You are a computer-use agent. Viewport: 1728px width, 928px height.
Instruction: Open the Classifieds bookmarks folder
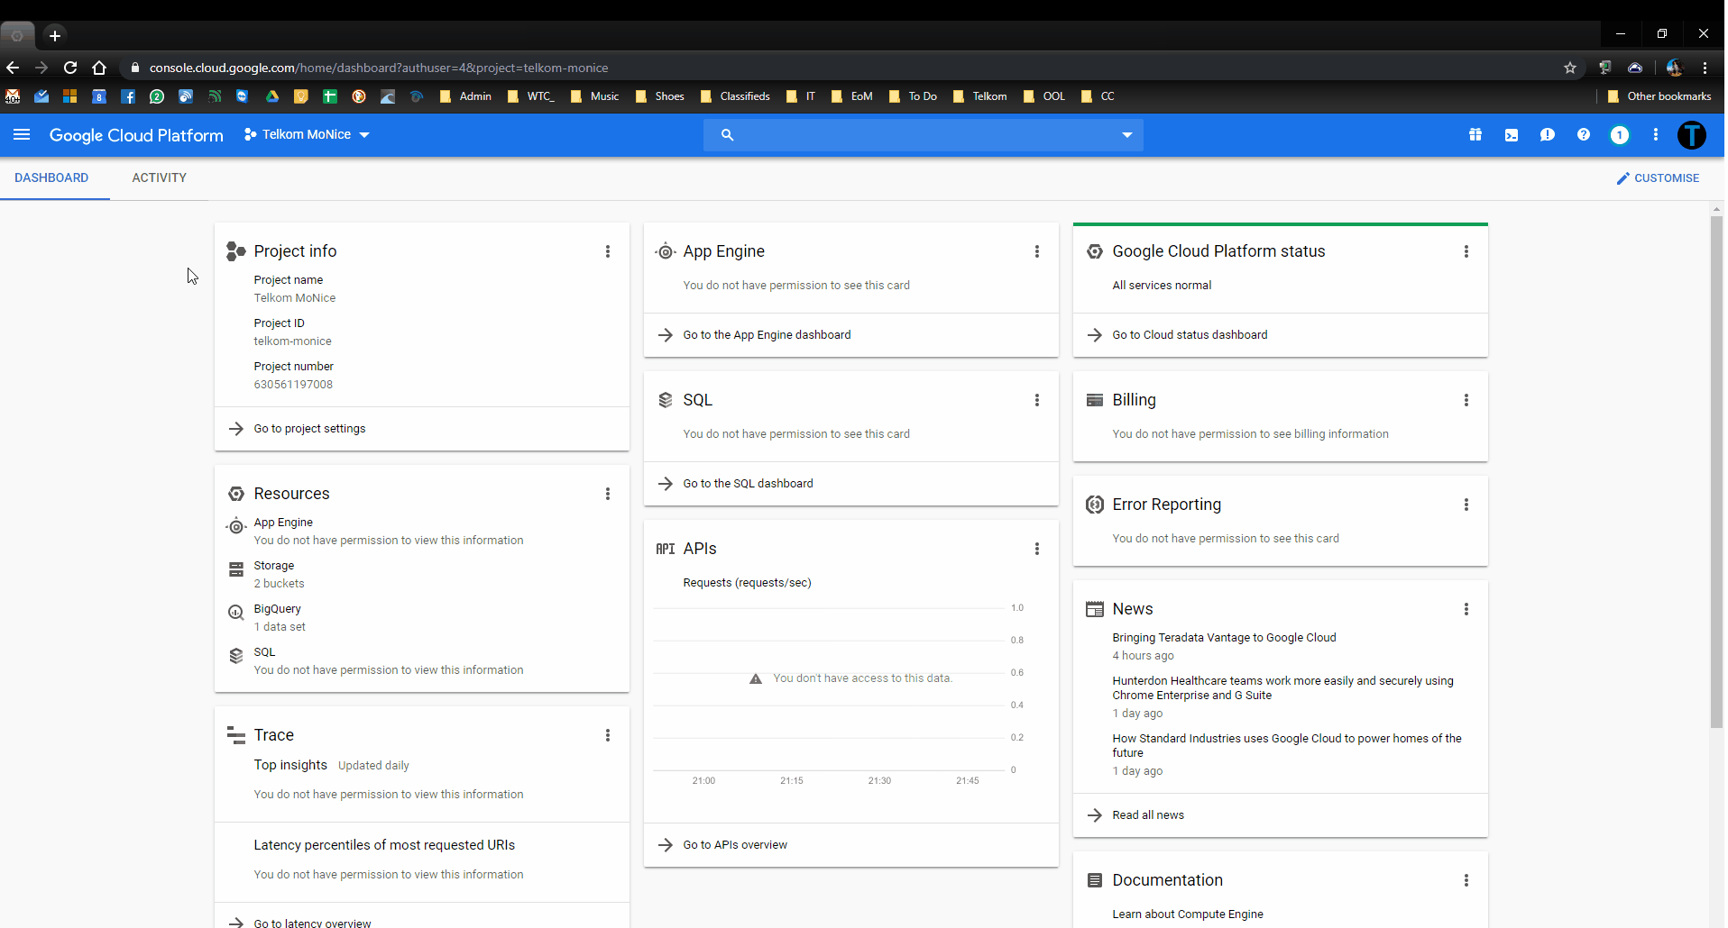(x=735, y=96)
